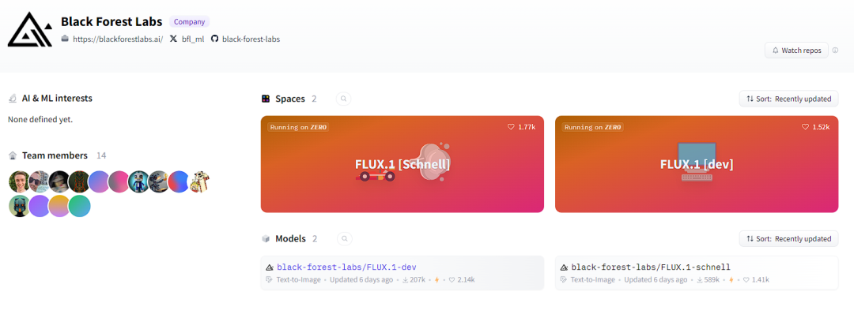Open the FLUX.1 [Schnell] space card
The image size is (854, 314).
(402, 164)
